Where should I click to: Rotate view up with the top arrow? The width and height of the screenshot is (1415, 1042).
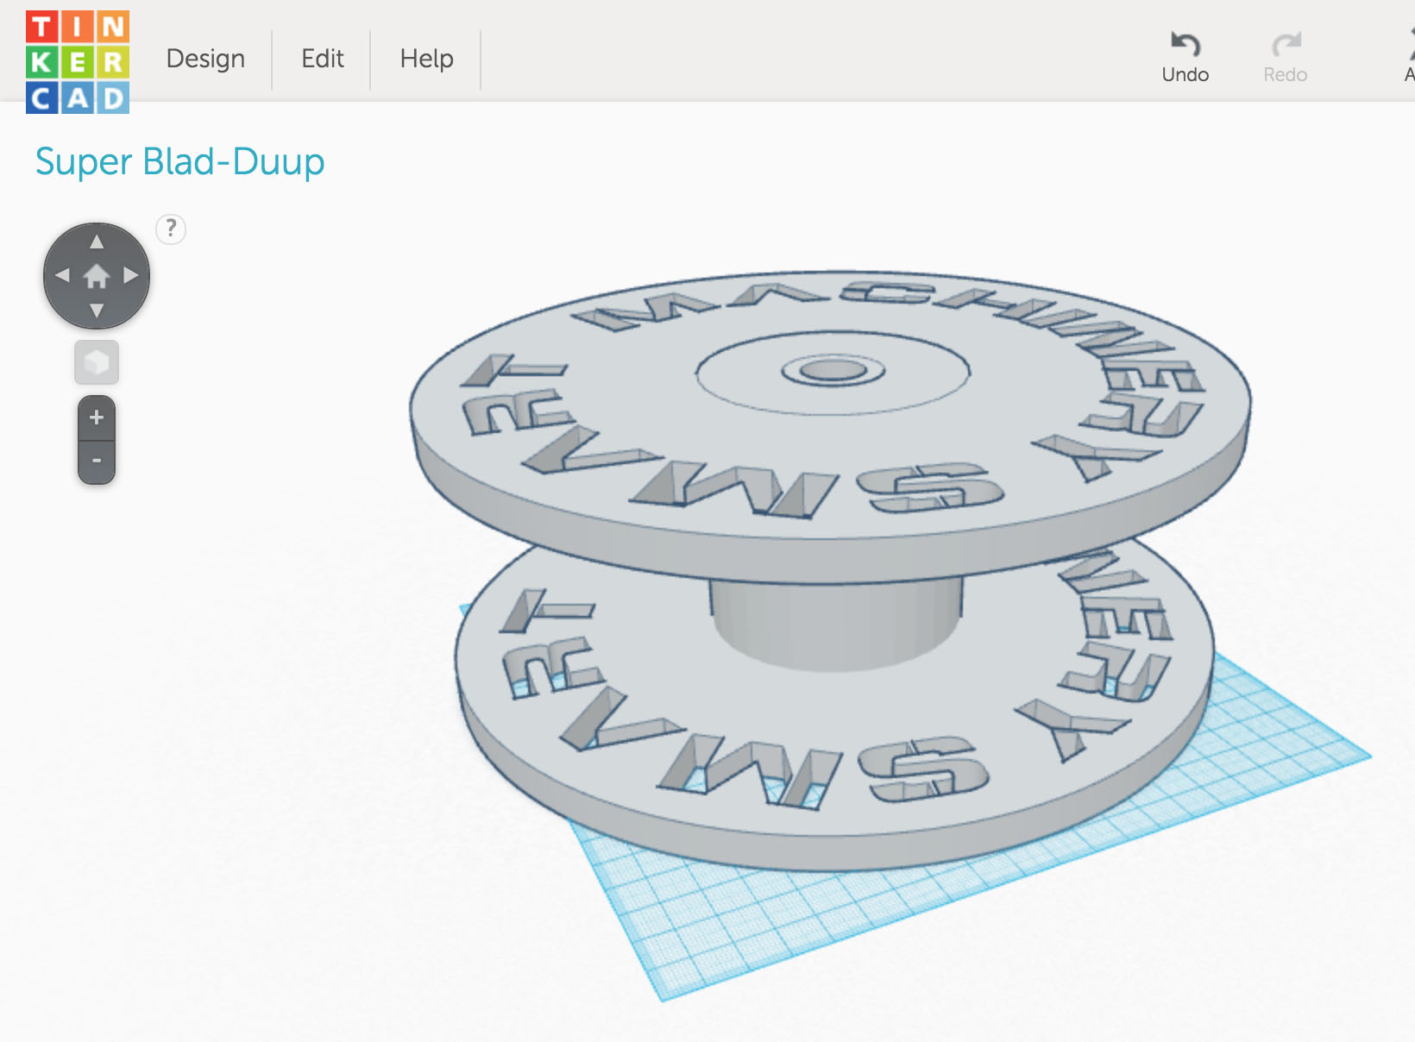[x=97, y=242]
